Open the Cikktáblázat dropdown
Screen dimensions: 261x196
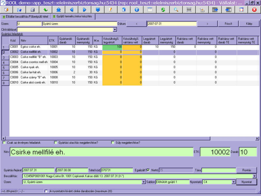coord(115,29)
